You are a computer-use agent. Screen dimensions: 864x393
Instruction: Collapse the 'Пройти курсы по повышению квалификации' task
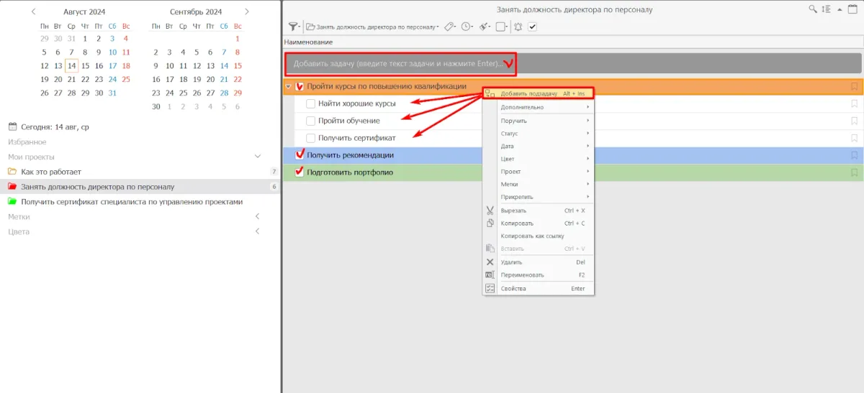coord(289,87)
